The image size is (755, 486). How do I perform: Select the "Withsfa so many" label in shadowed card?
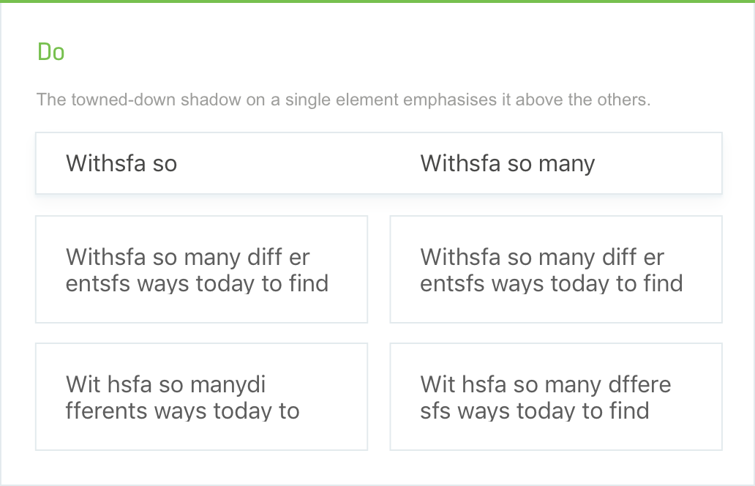coord(508,164)
